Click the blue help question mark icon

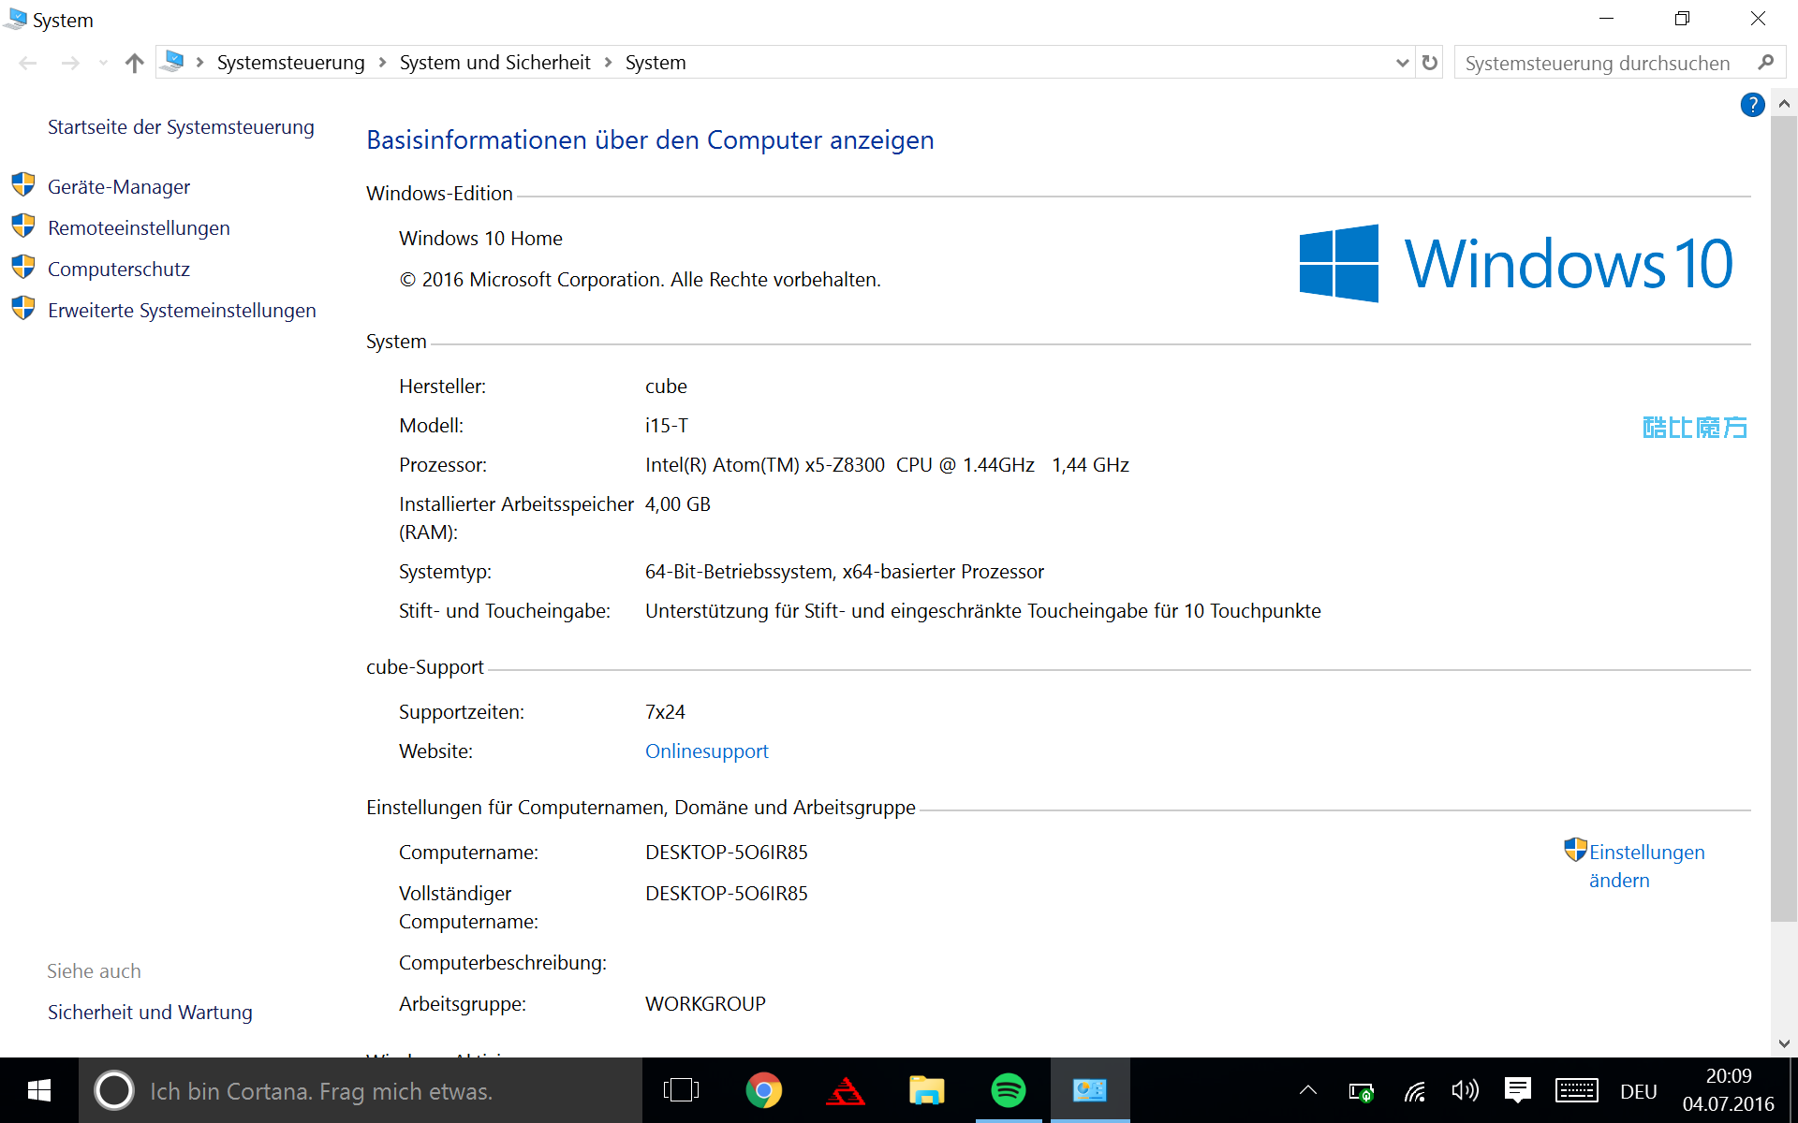(x=1752, y=105)
